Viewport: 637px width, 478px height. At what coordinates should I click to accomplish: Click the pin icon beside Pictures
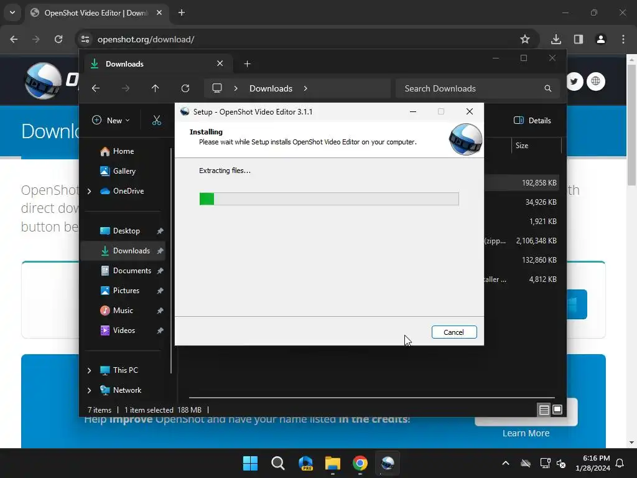[x=160, y=291]
